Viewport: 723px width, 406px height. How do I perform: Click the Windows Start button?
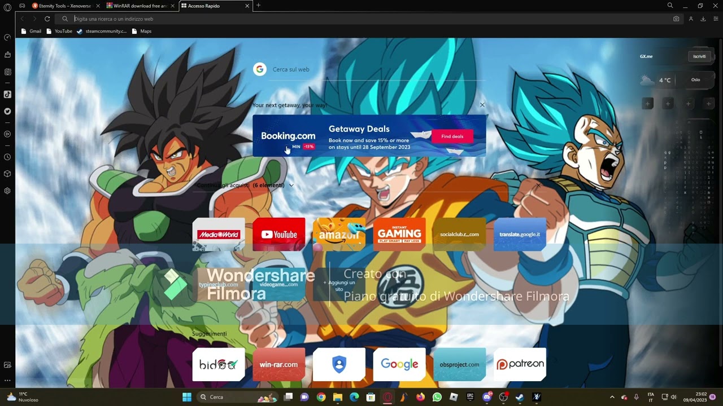coord(187,397)
